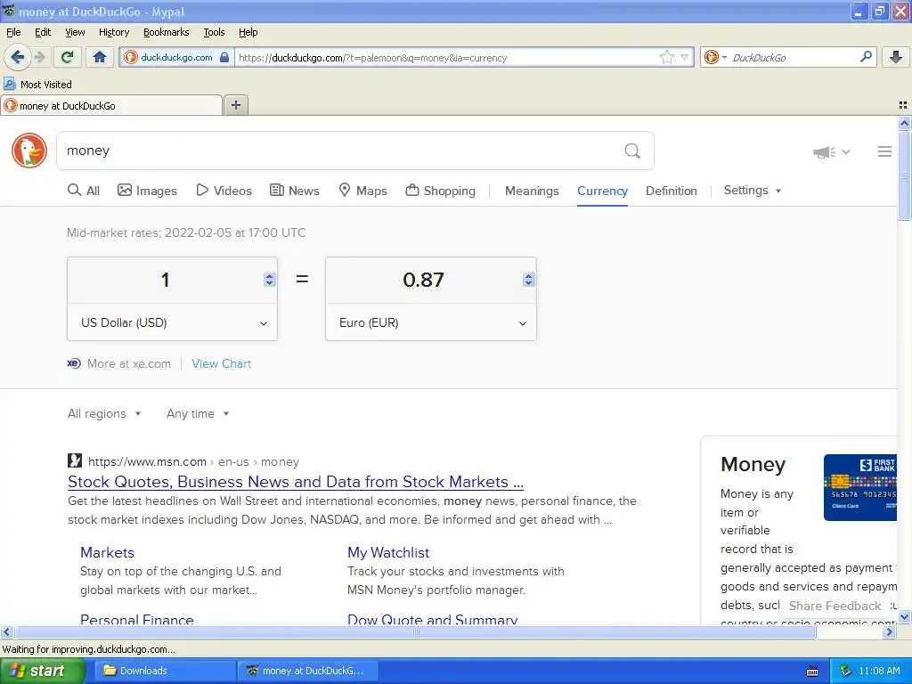Screen dimensions: 912x684
Task: Click the on-screen keyboard tray icon
Action: click(x=812, y=672)
